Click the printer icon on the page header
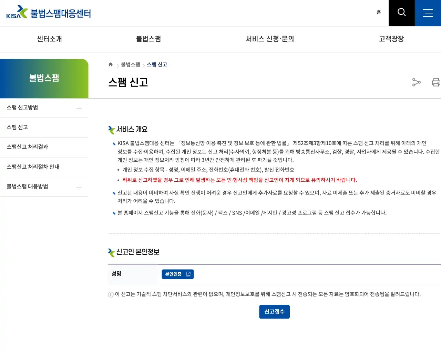 tap(435, 82)
